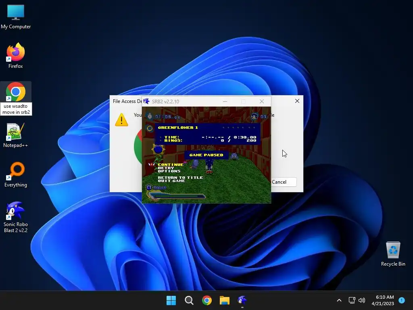
Task: Click the SRB2 v2.2.10 window title text
Action: click(x=165, y=101)
